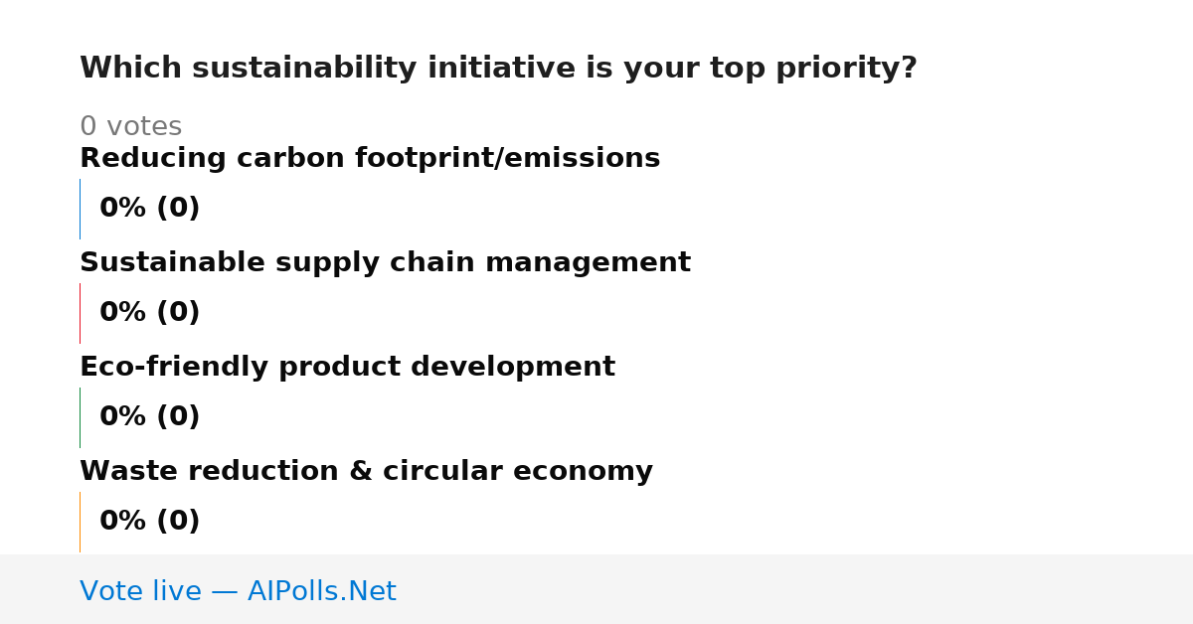Click 0% (0) result for Waste reduction
The image size is (1193, 624).
tap(150, 522)
